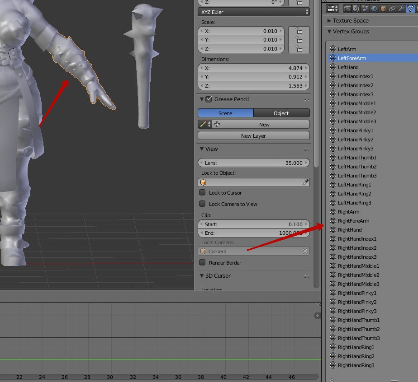The image size is (418, 382).
Task: Click the Dimensions Z field
Action: coord(254,86)
